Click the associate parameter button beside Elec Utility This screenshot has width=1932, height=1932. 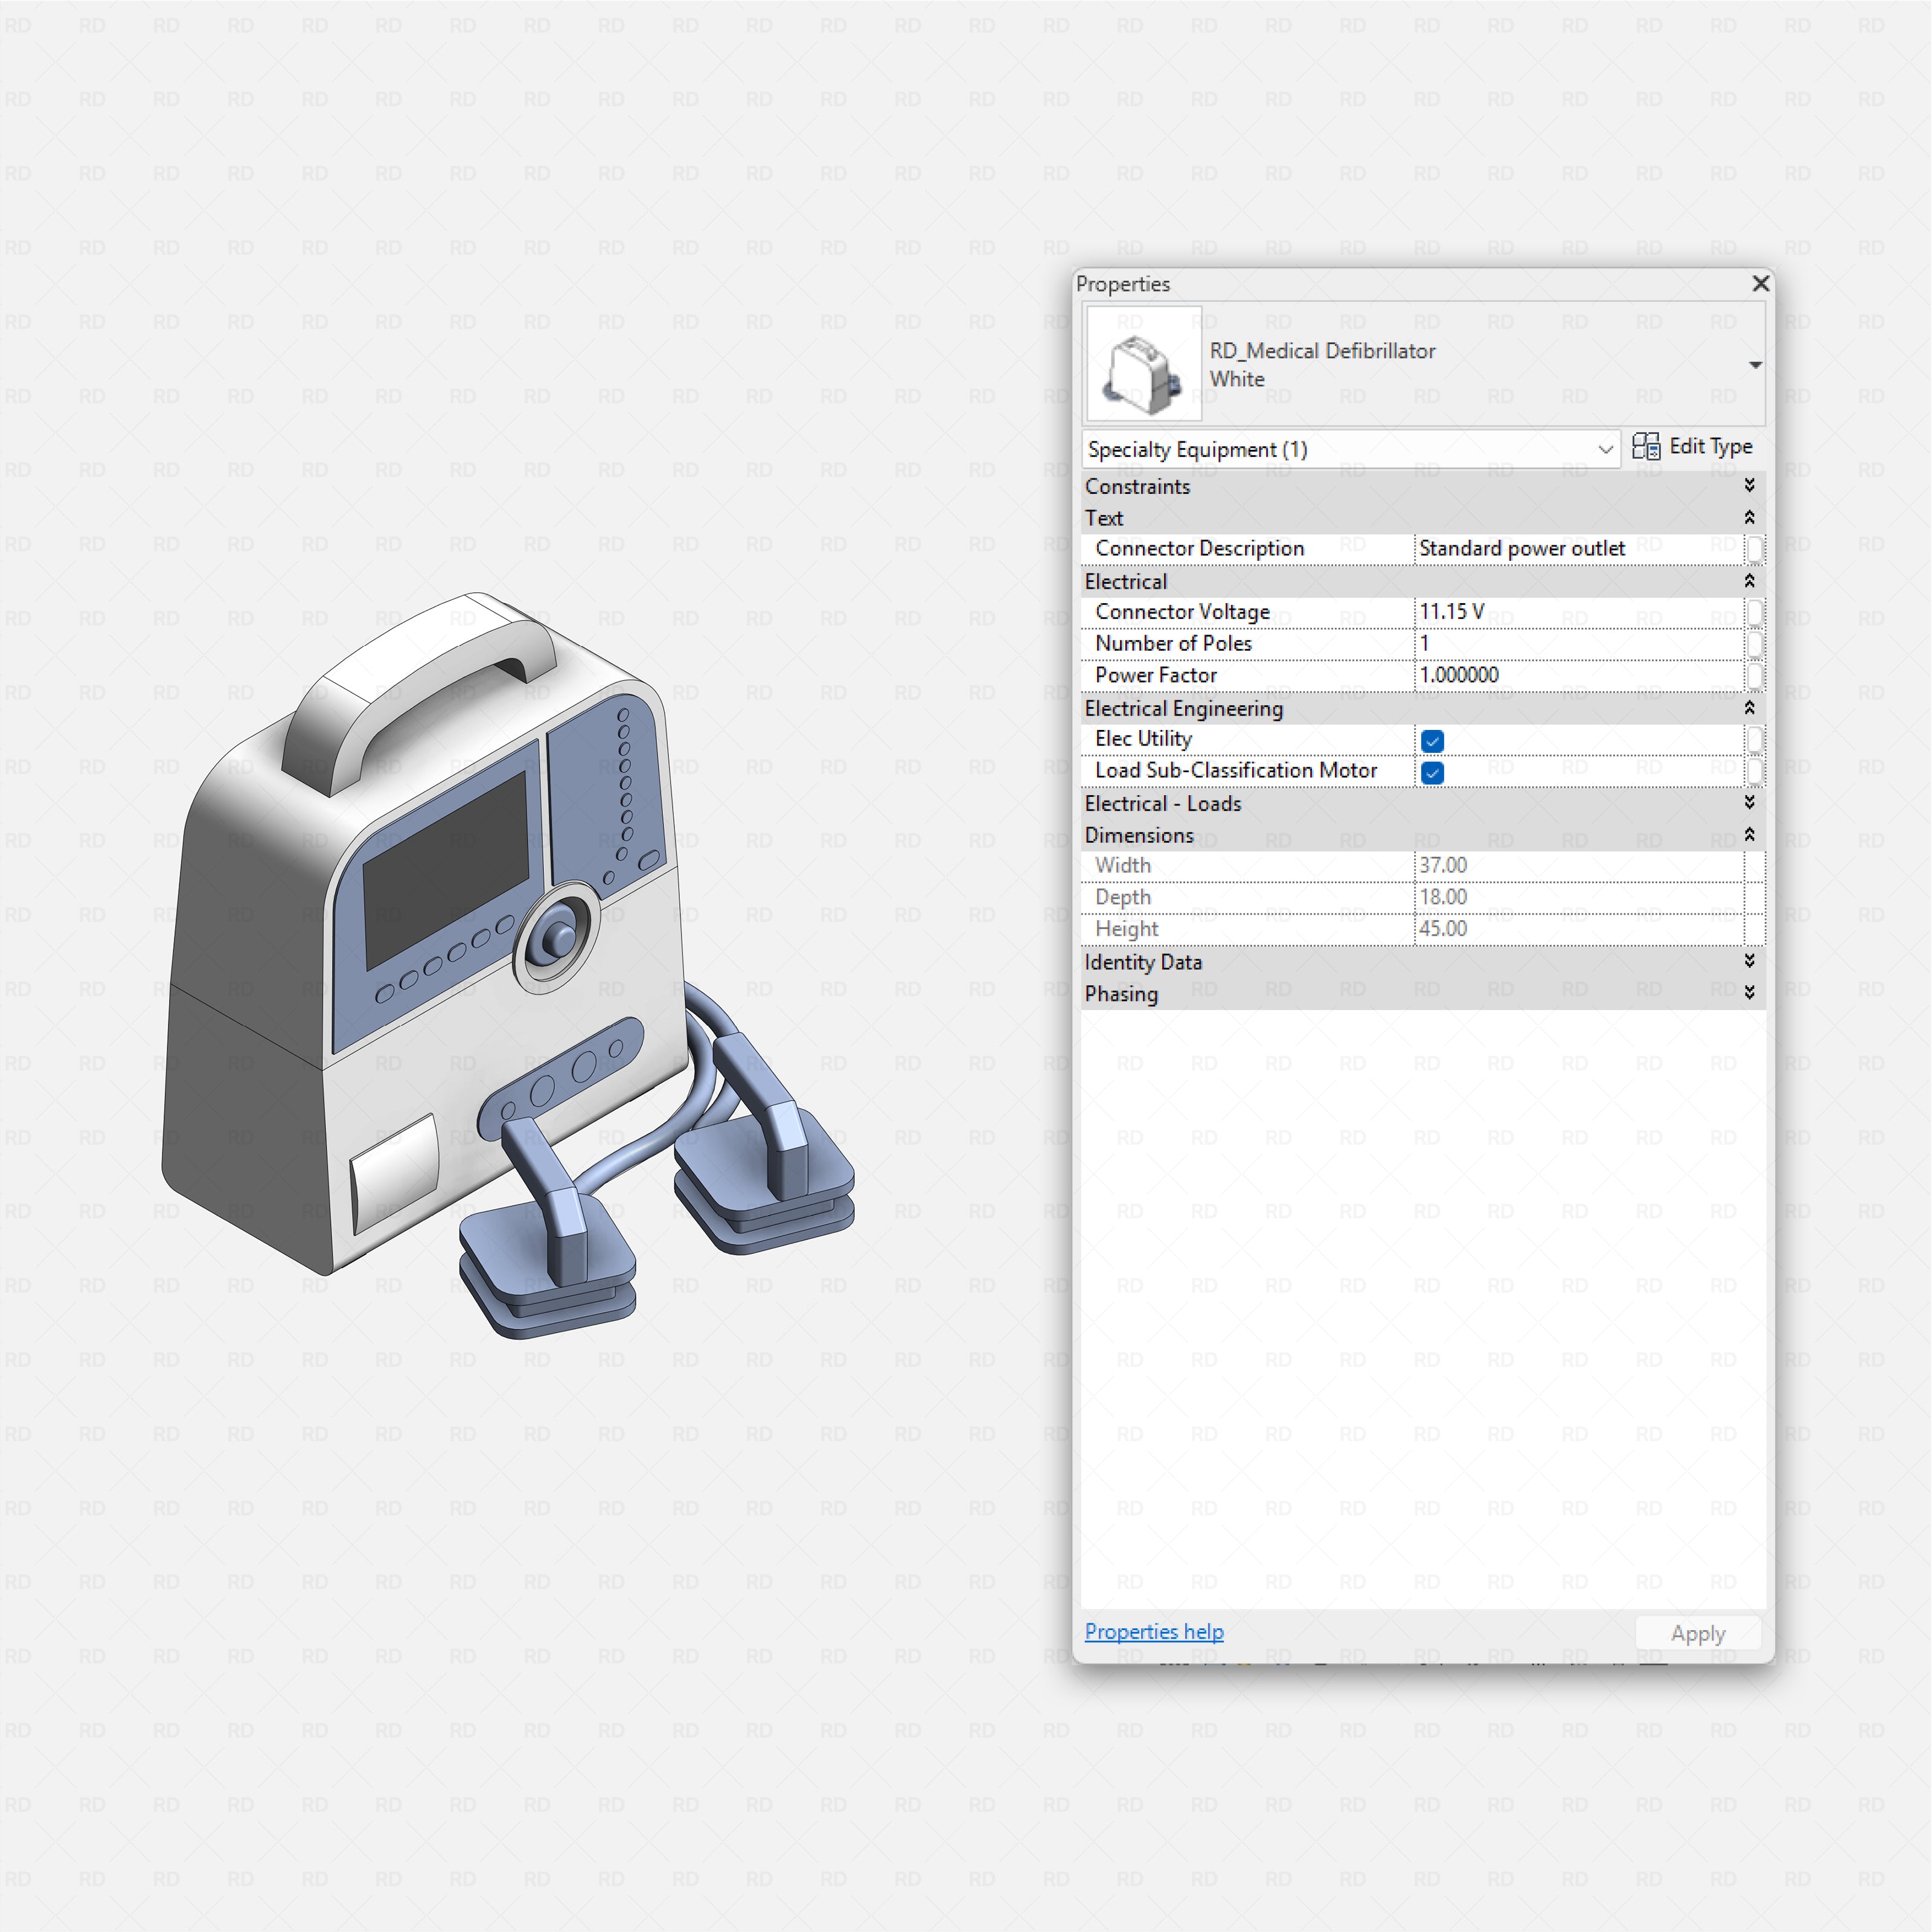click(x=1755, y=739)
